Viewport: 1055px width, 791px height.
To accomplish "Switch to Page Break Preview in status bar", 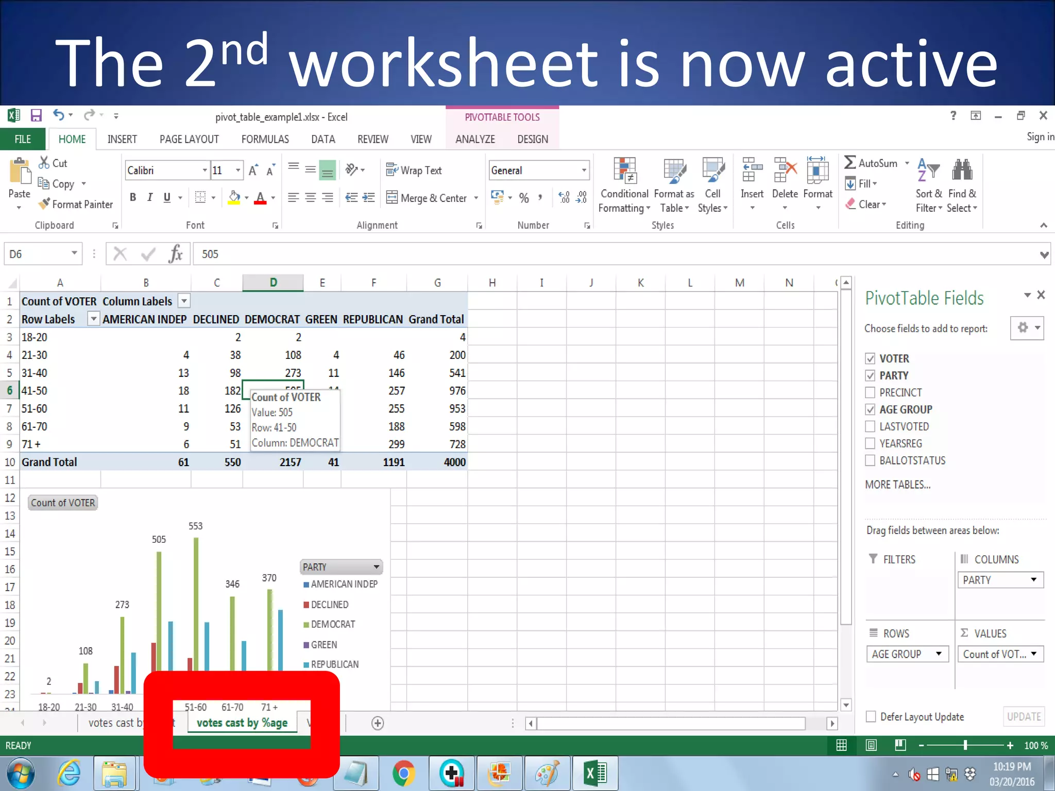I will (900, 745).
